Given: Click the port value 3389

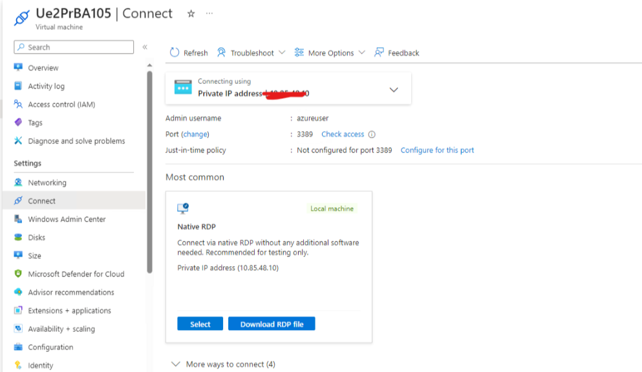Looking at the screenshot, I should click(305, 134).
